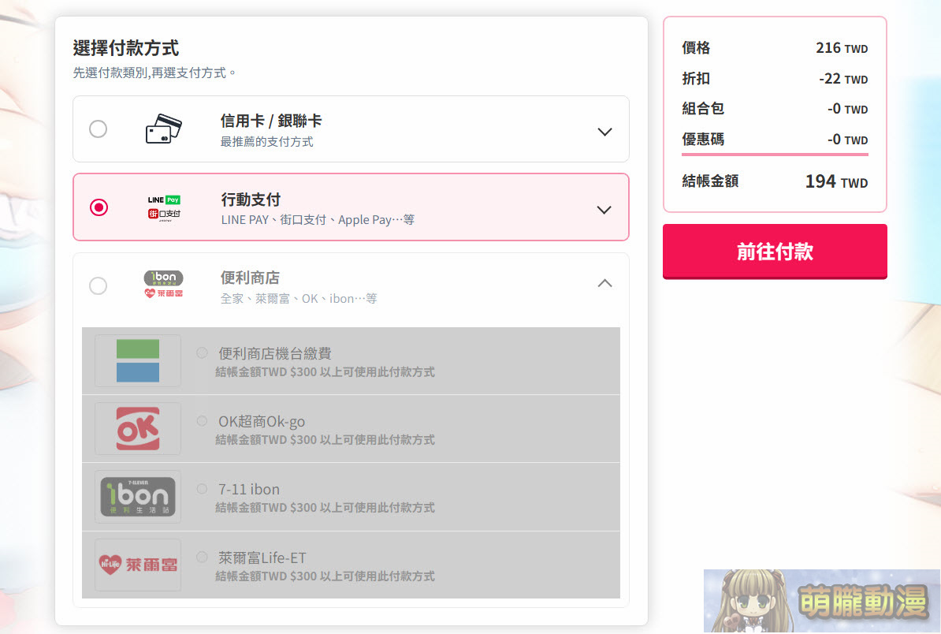The width and height of the screenshot is (941, 634).
Task: Click the 7-Eleven ibon logo
Action: (138, 497)
